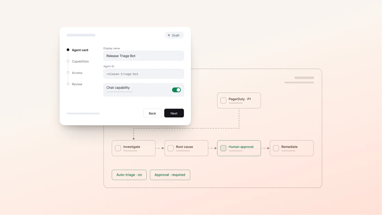Click the Capabilities step circle marker
This screenshot has height=215, width=382.
tap(68, 61)
